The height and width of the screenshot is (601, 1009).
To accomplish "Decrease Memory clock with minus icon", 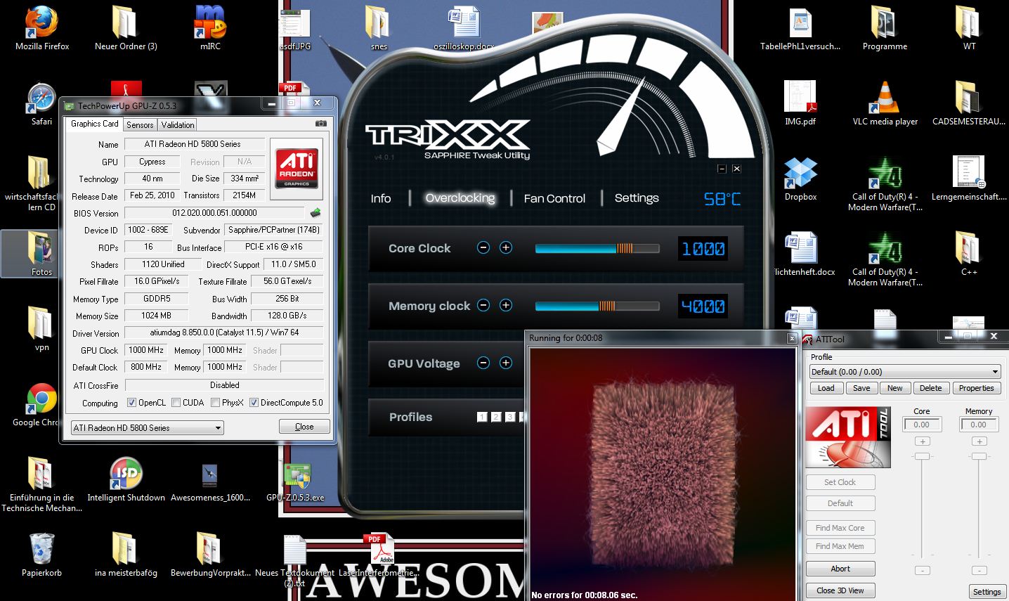I will [483, 305].
